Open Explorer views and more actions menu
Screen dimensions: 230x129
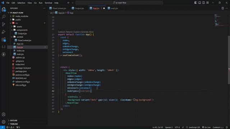[44, 8]
